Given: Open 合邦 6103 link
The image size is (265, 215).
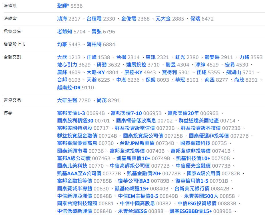Looking at the screenshot, I should pyautogui.click(x=69, y=80).
